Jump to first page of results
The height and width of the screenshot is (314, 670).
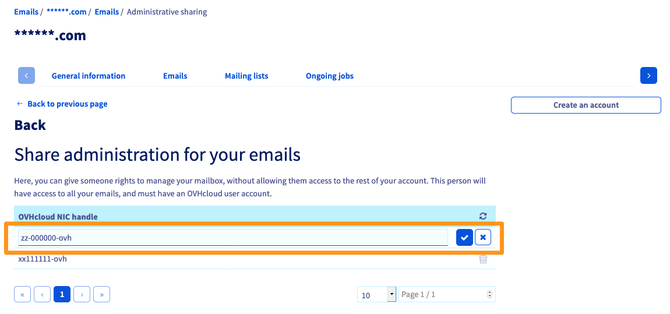[22, 295]
